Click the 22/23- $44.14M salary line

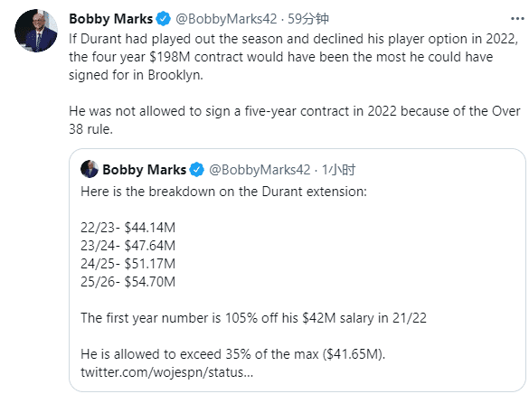(x=128, y=228)
